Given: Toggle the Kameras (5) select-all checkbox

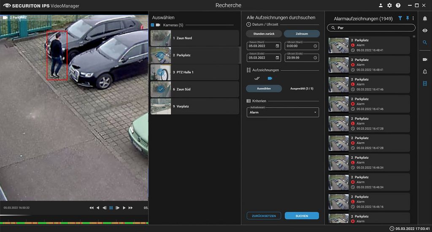Looking at the screenshot, I should click(x=153, y=25).
